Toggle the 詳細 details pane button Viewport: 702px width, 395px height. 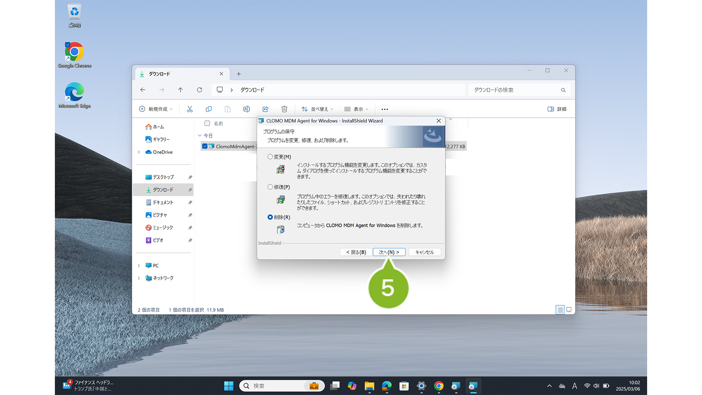pyautogui.click(x=557, y=109)
